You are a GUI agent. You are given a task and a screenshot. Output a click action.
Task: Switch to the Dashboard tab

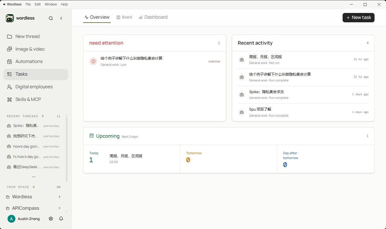(153, 17)
